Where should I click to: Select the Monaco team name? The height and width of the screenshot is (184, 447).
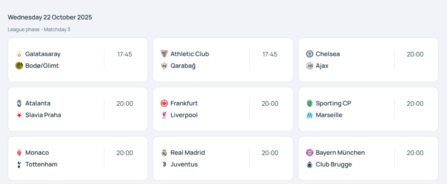point(37,153)
